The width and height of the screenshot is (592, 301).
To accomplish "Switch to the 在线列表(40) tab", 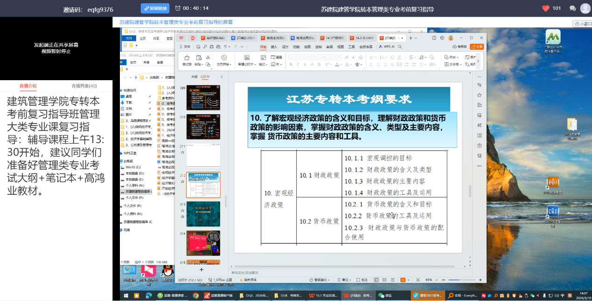I will pyautogui.click(x=84, y=86).
